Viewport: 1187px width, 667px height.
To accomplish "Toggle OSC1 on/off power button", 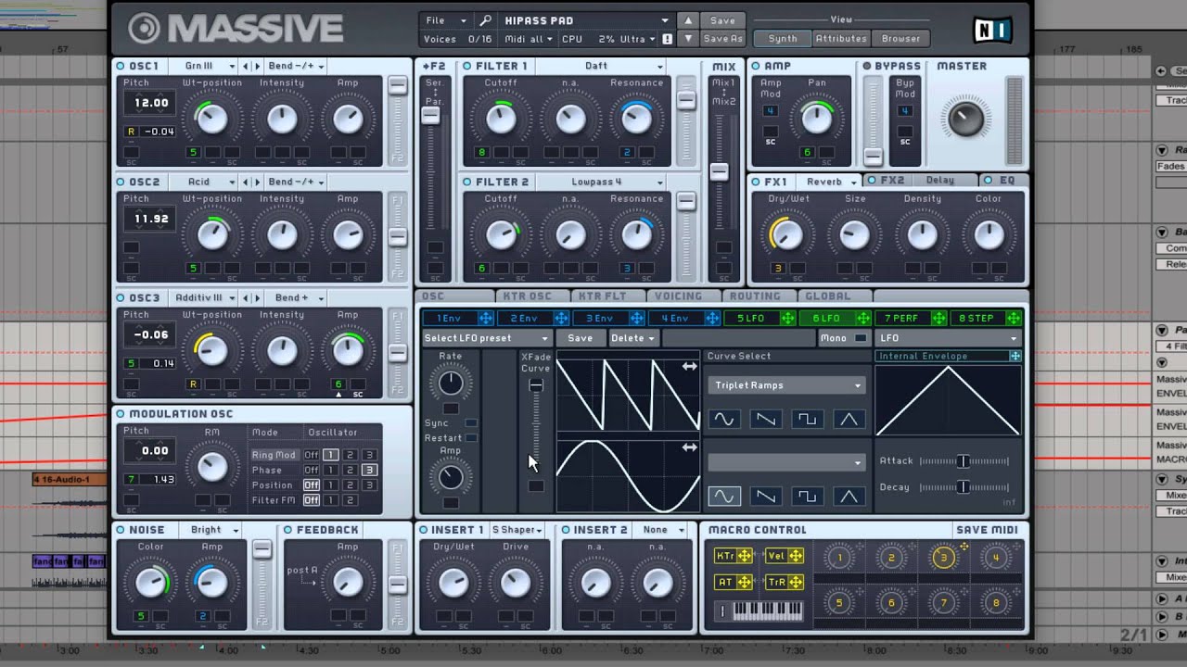I will 121,66.
